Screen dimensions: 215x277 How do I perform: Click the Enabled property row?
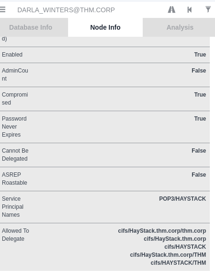105,55
